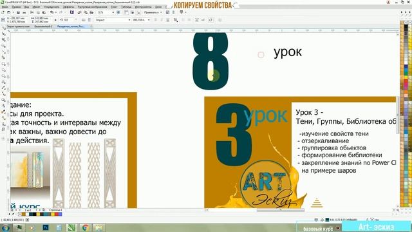The width and height of the screenshot is (412, 232).
Task: Select the Zoom tool in toolbox
Action: click(x=3, y=46)
